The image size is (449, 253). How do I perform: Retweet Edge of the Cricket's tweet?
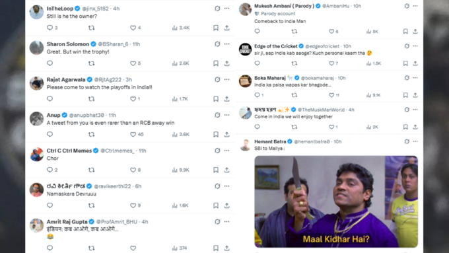click(x=294, y=63)
